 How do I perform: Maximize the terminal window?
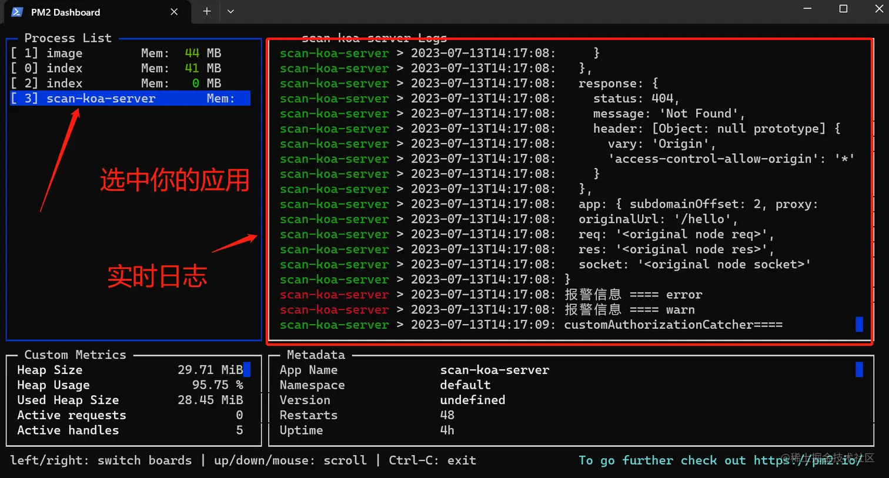(x=843, y=9)
